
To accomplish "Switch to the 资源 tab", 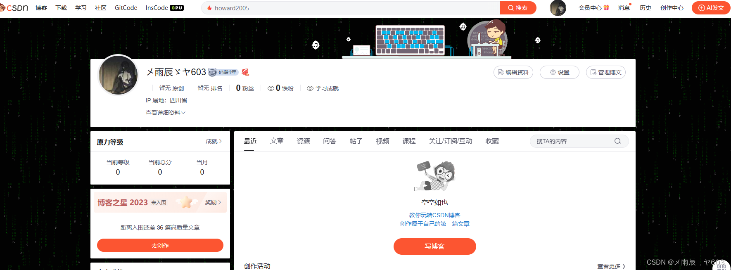I will pyautogui.click(x=303, y=141).
